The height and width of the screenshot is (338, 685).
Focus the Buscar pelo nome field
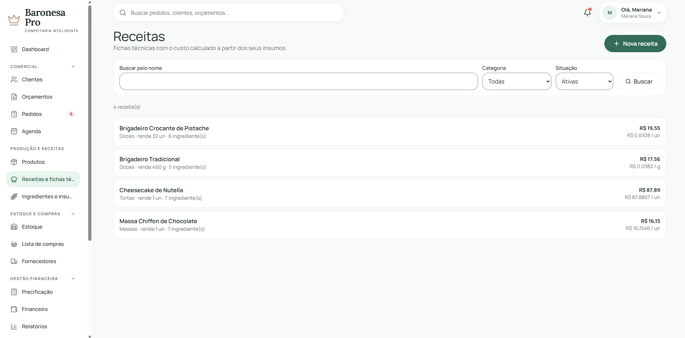[298, 81]
